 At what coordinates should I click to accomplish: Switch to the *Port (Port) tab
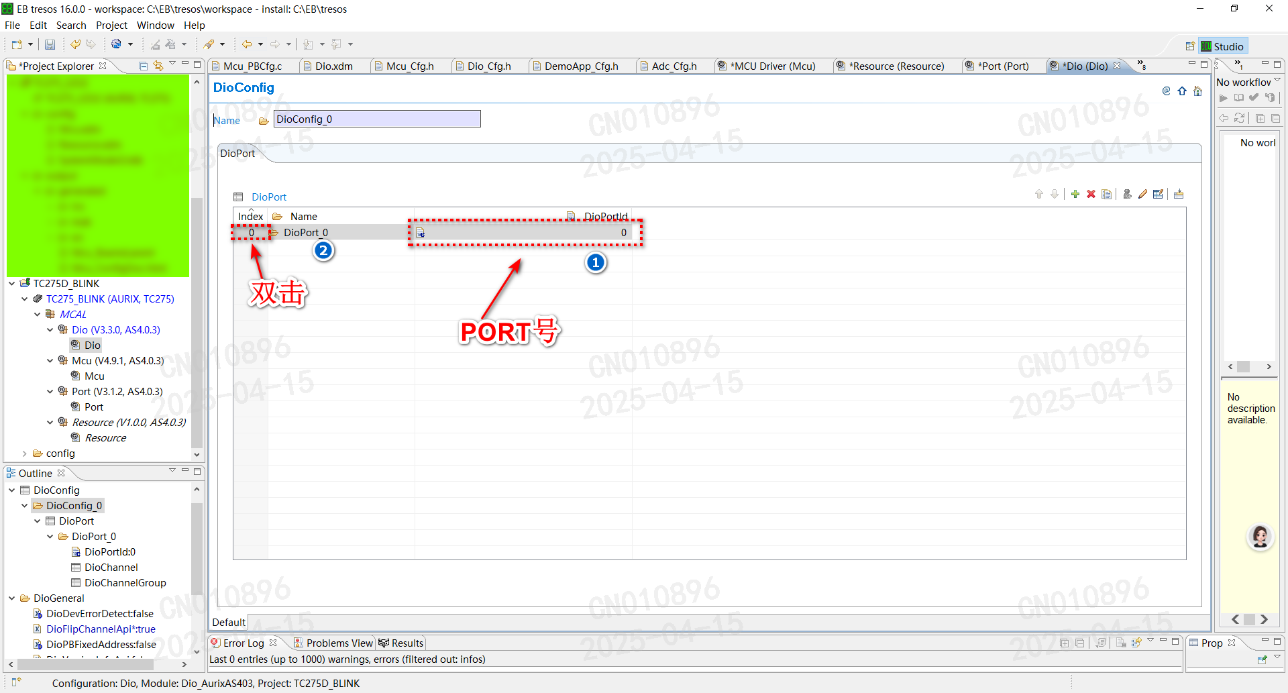pos(1003,66)
